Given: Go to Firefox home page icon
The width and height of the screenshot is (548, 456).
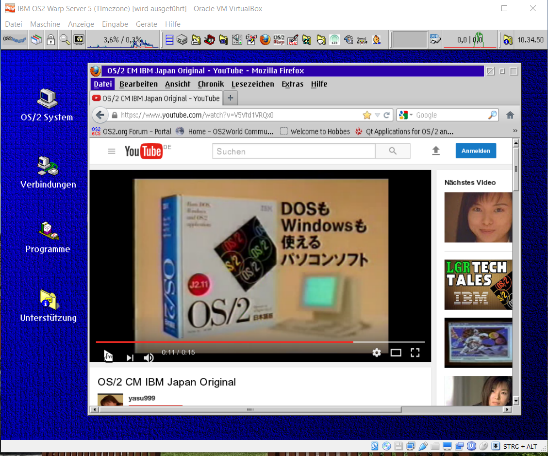Looking at the screenshot, I should (x=510, y=115).
